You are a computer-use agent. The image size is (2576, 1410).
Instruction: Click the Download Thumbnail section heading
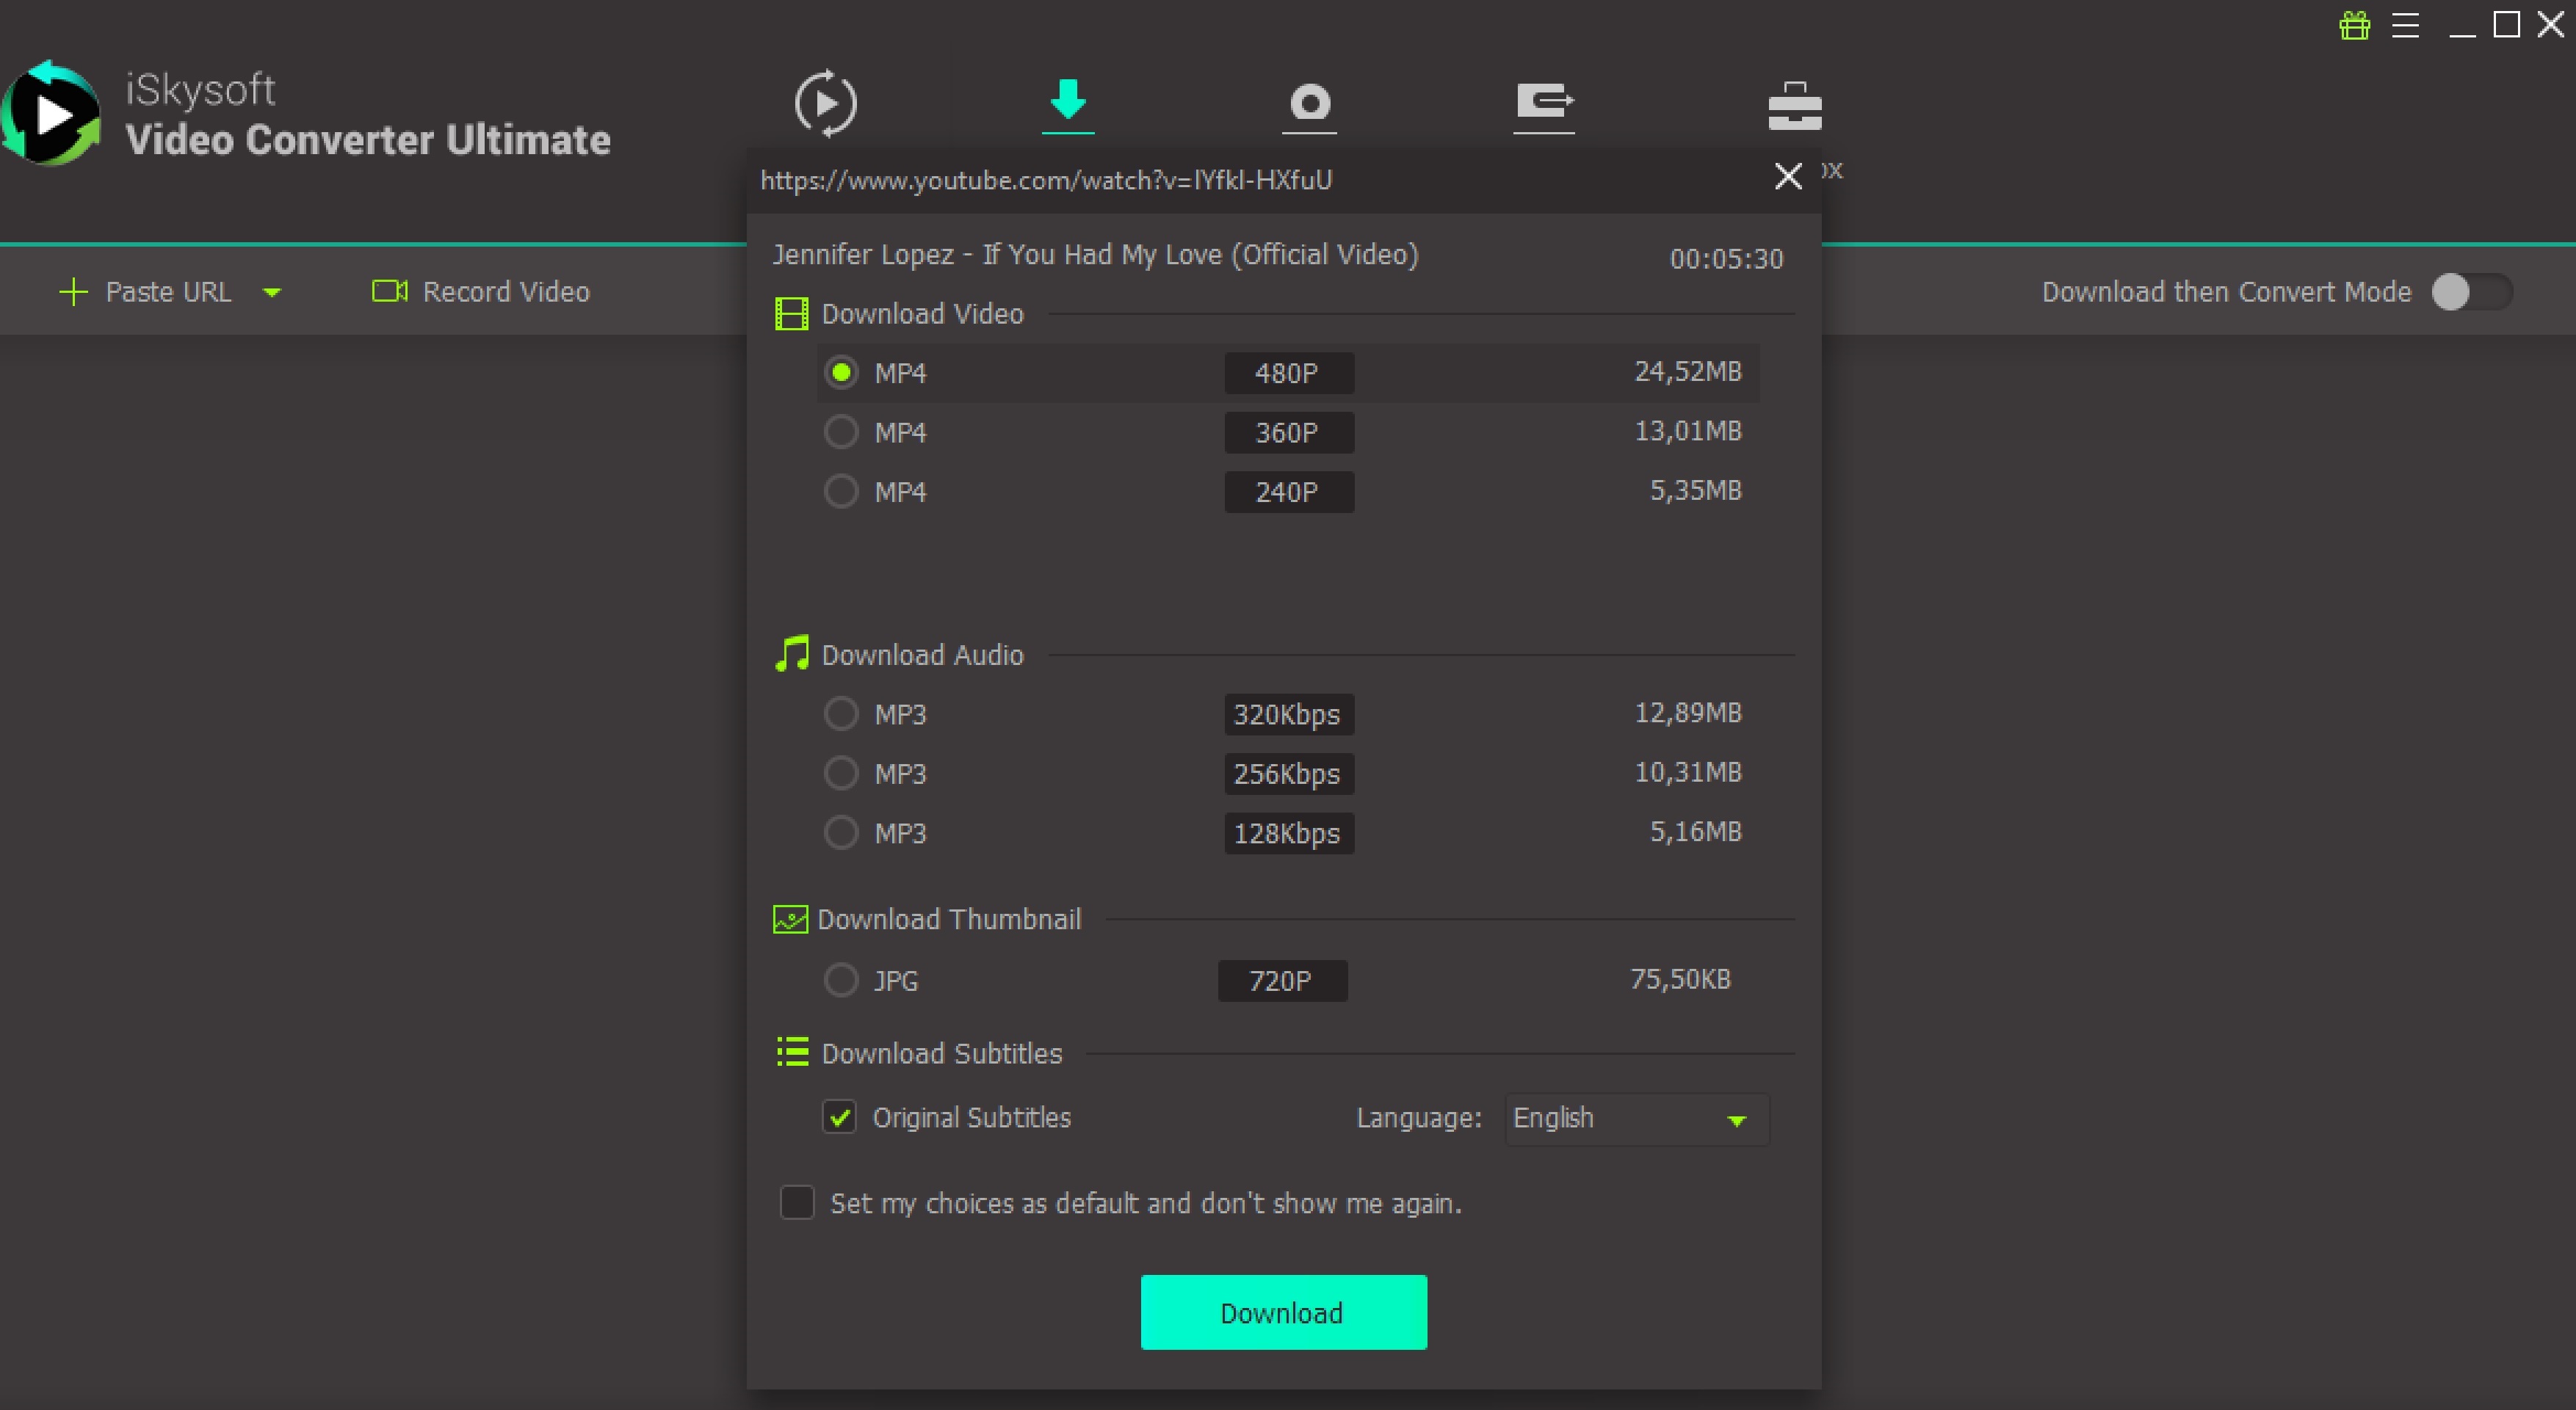point(949,920)
